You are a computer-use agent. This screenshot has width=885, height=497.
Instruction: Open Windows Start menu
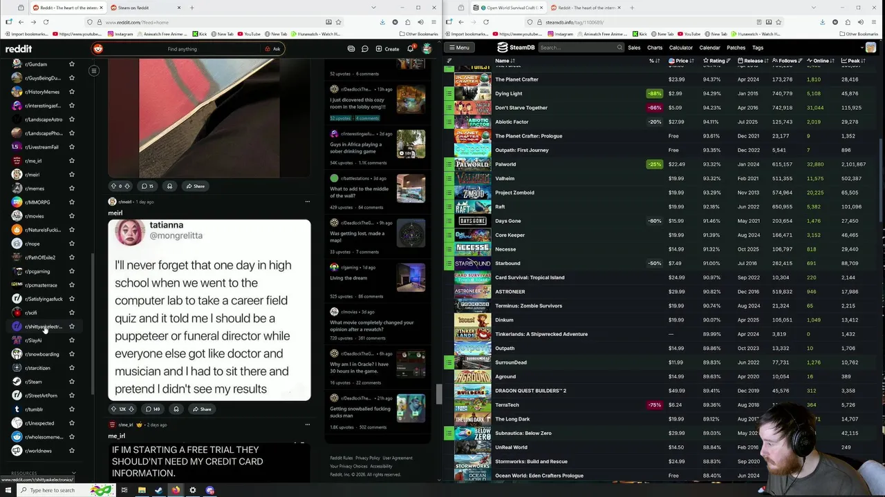click(x=8, y=490)
